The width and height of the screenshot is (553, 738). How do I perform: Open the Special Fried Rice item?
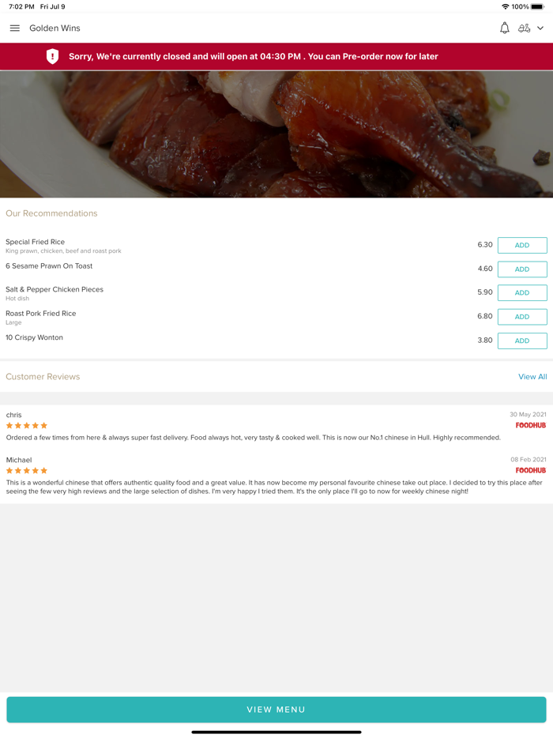(36, 242)
